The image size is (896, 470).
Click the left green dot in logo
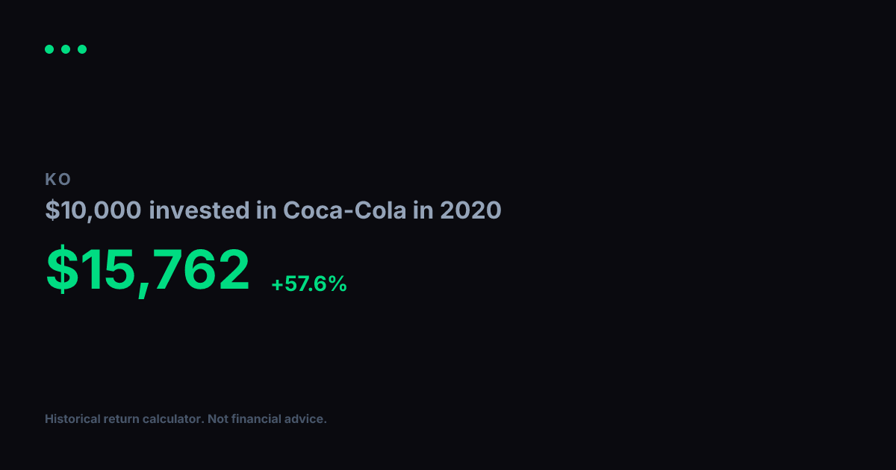point(49,49)
